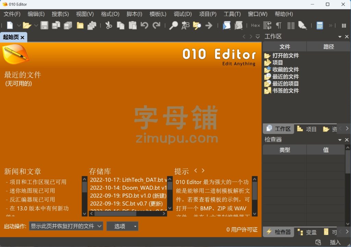Select 书签的文件 in workspace tree

pos(286,90)
